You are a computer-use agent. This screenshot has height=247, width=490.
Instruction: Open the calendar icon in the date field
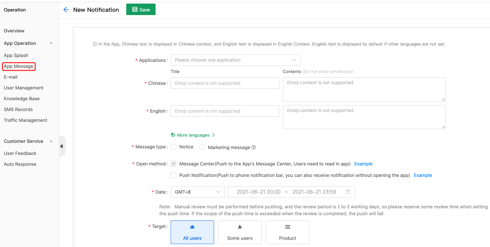pyautogui.click(x=348, y=192)
